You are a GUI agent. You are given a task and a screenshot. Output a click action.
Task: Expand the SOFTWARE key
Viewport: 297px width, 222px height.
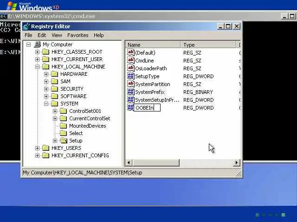[46, 96]
